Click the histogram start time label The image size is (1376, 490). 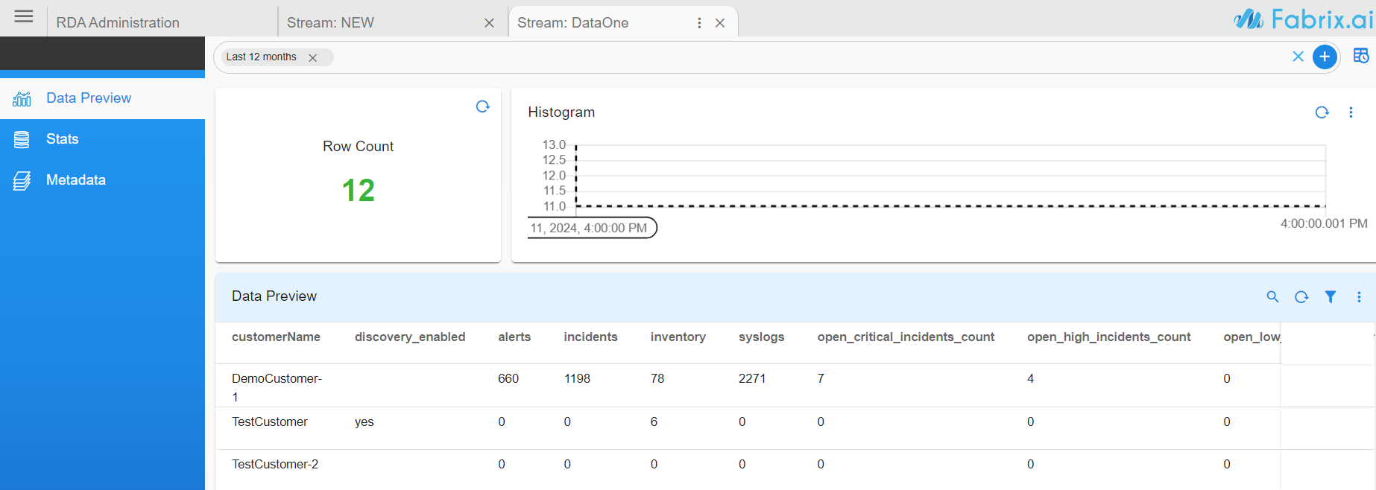click(x=591, y=228)
